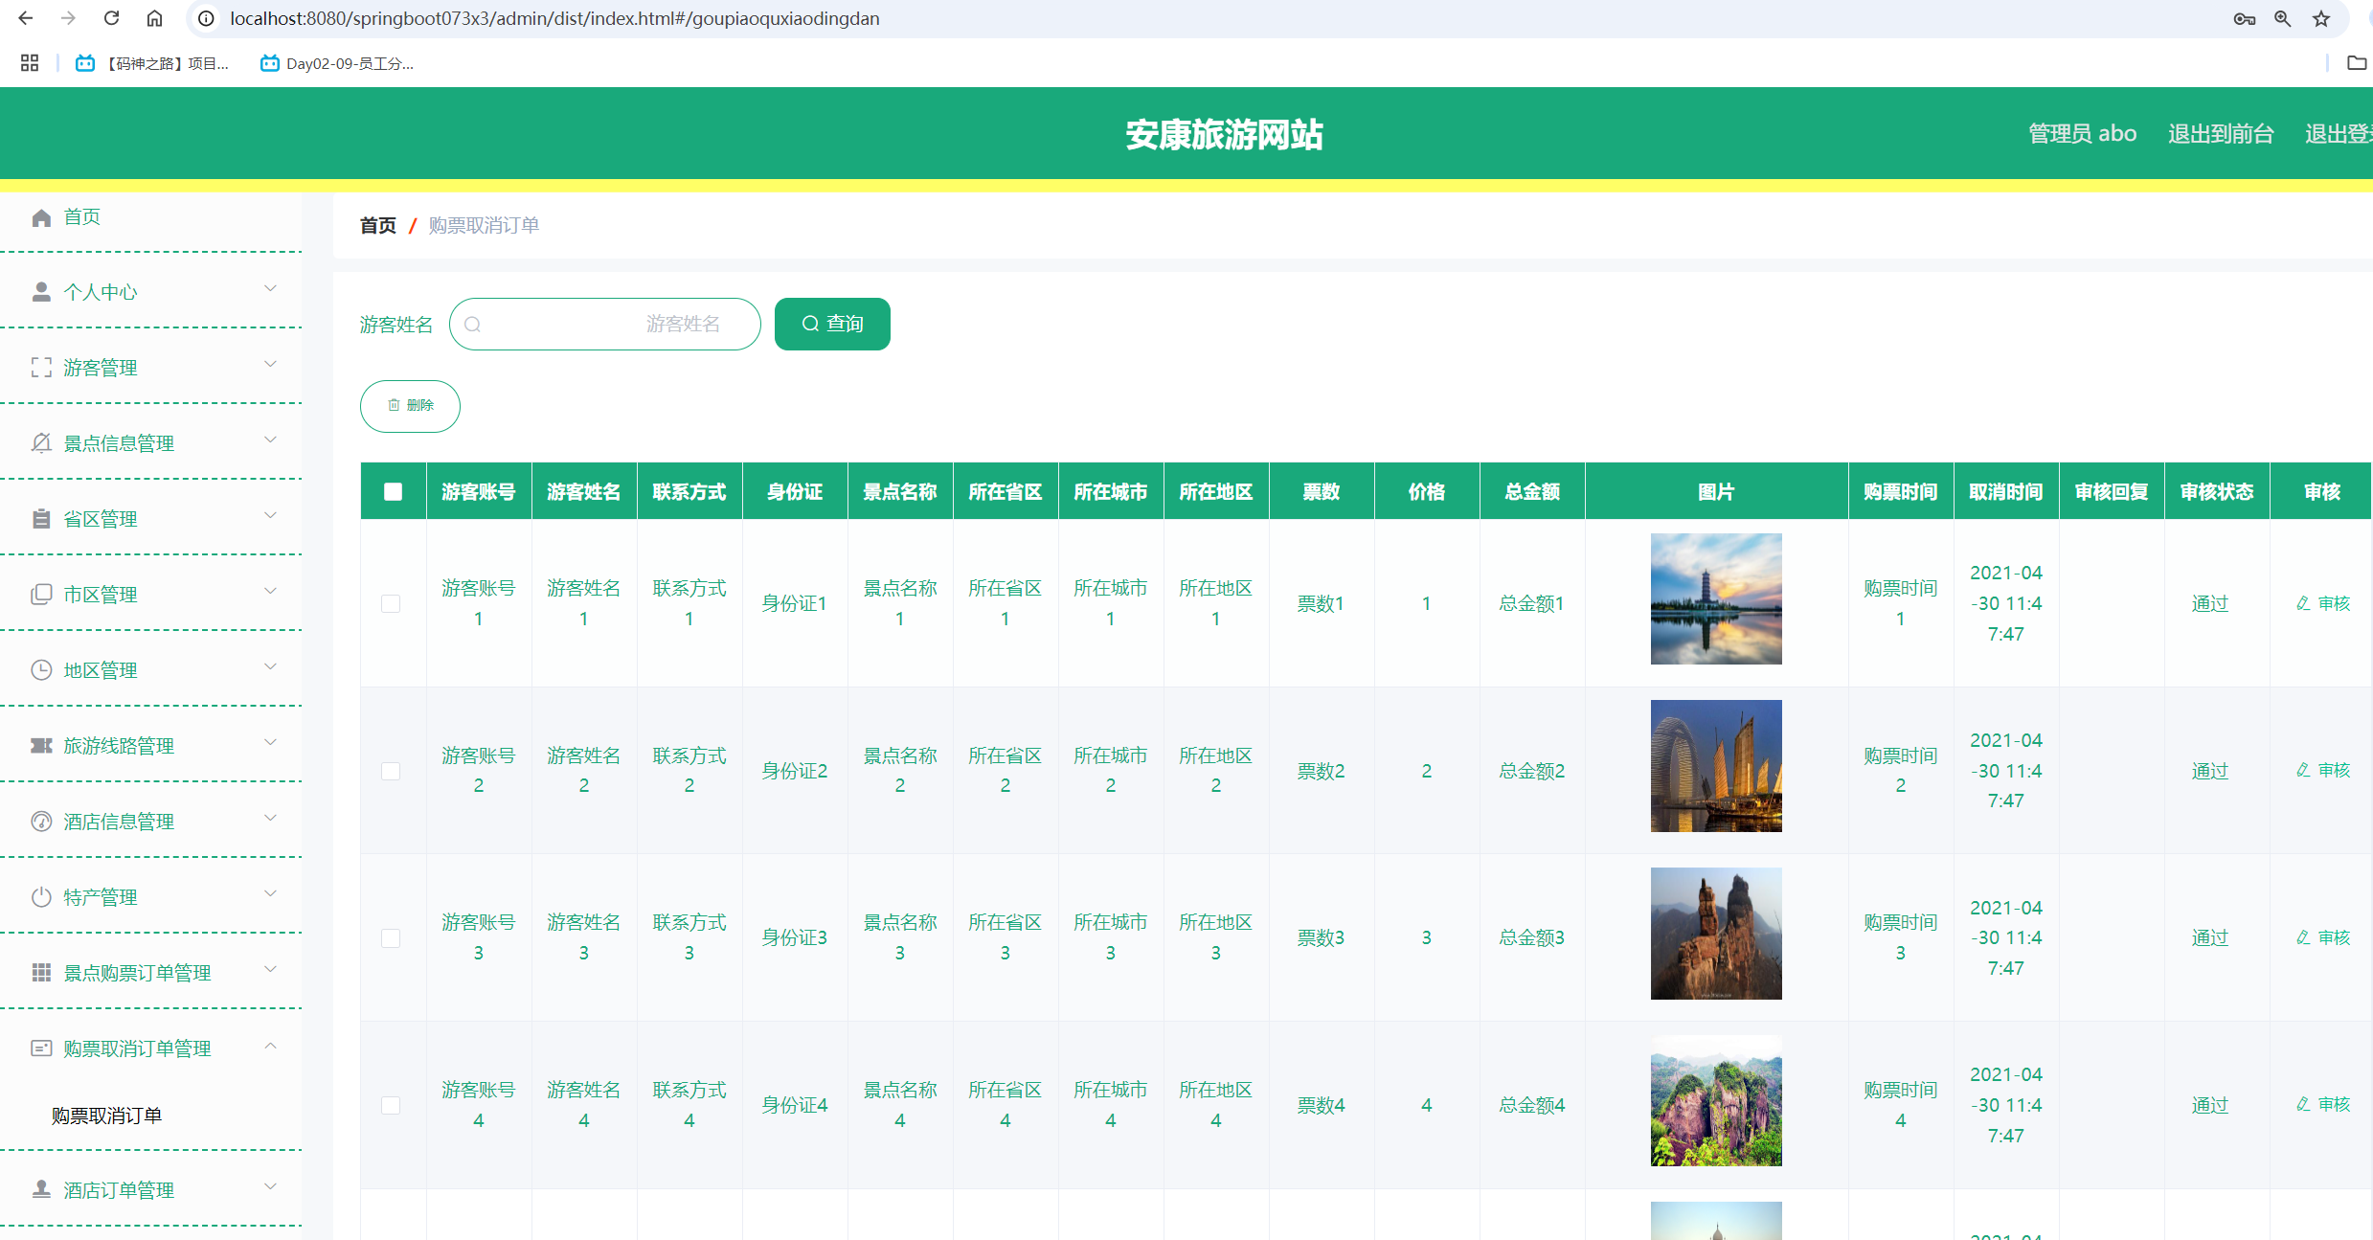Open the browser apps grid icon
The image size is (2373, 1240).
(30, 63)
